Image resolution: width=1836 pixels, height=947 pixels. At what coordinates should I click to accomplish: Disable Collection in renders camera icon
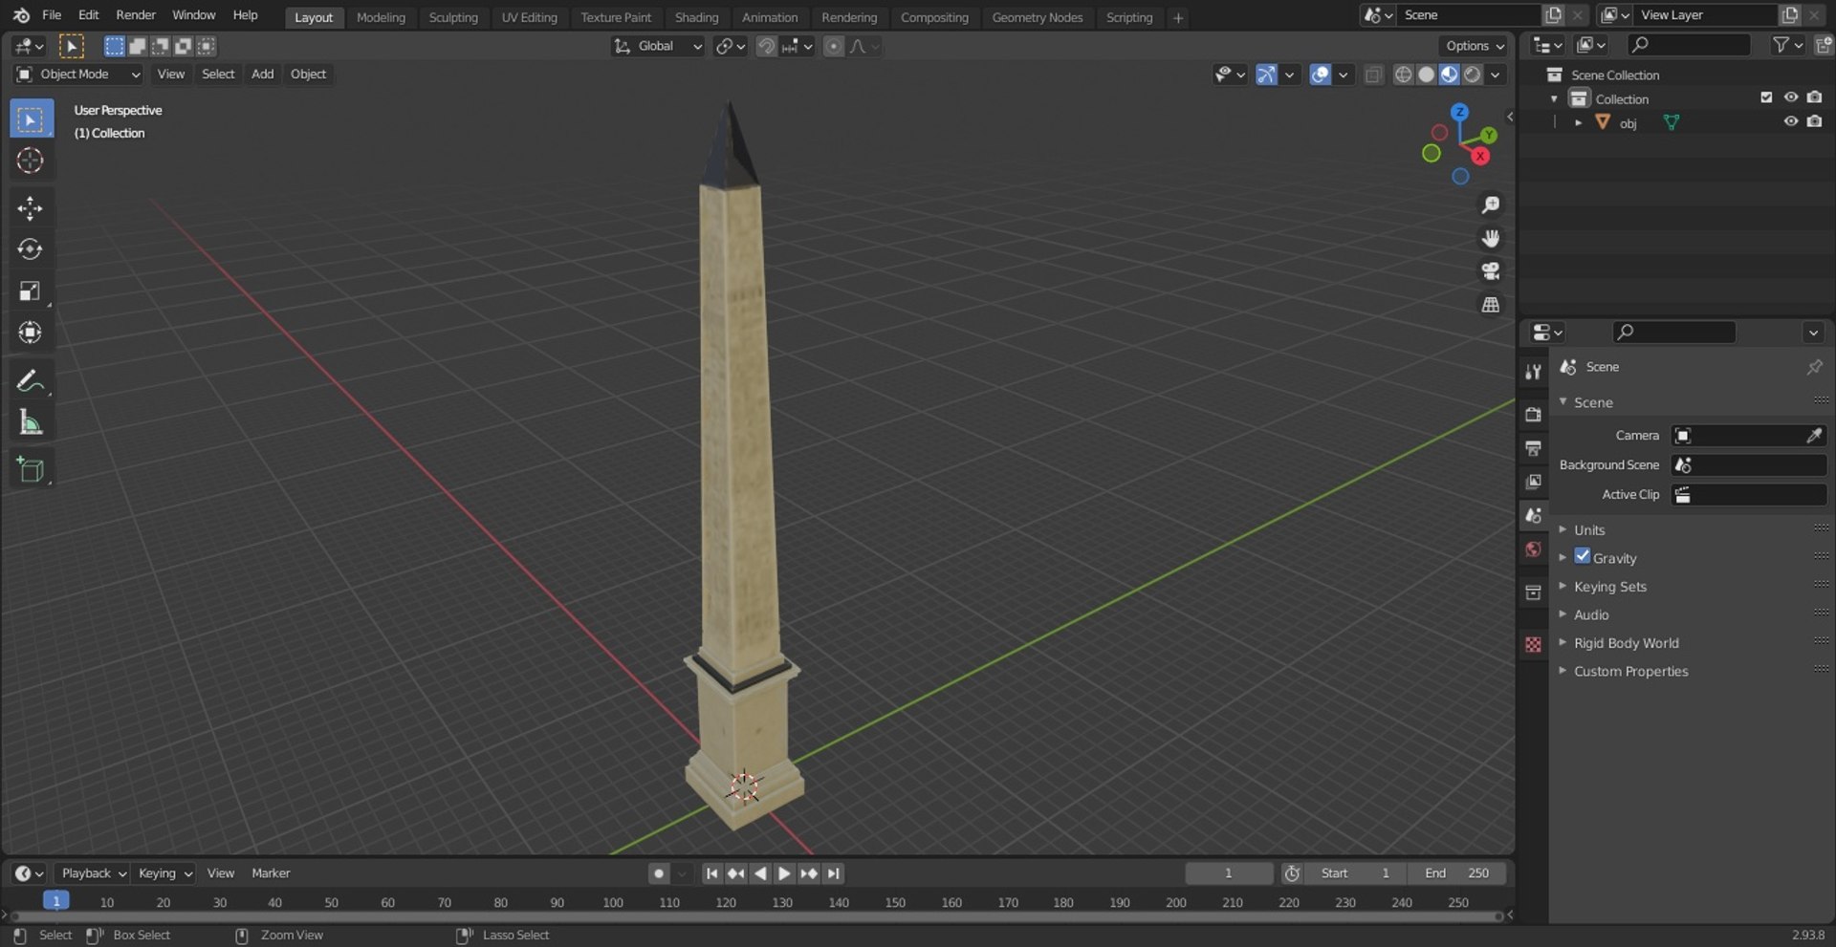coord(1814,97)
